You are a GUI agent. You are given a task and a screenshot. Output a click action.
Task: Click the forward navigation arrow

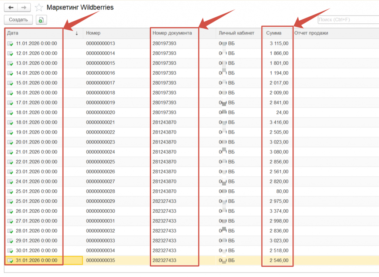tap(24, 7)
